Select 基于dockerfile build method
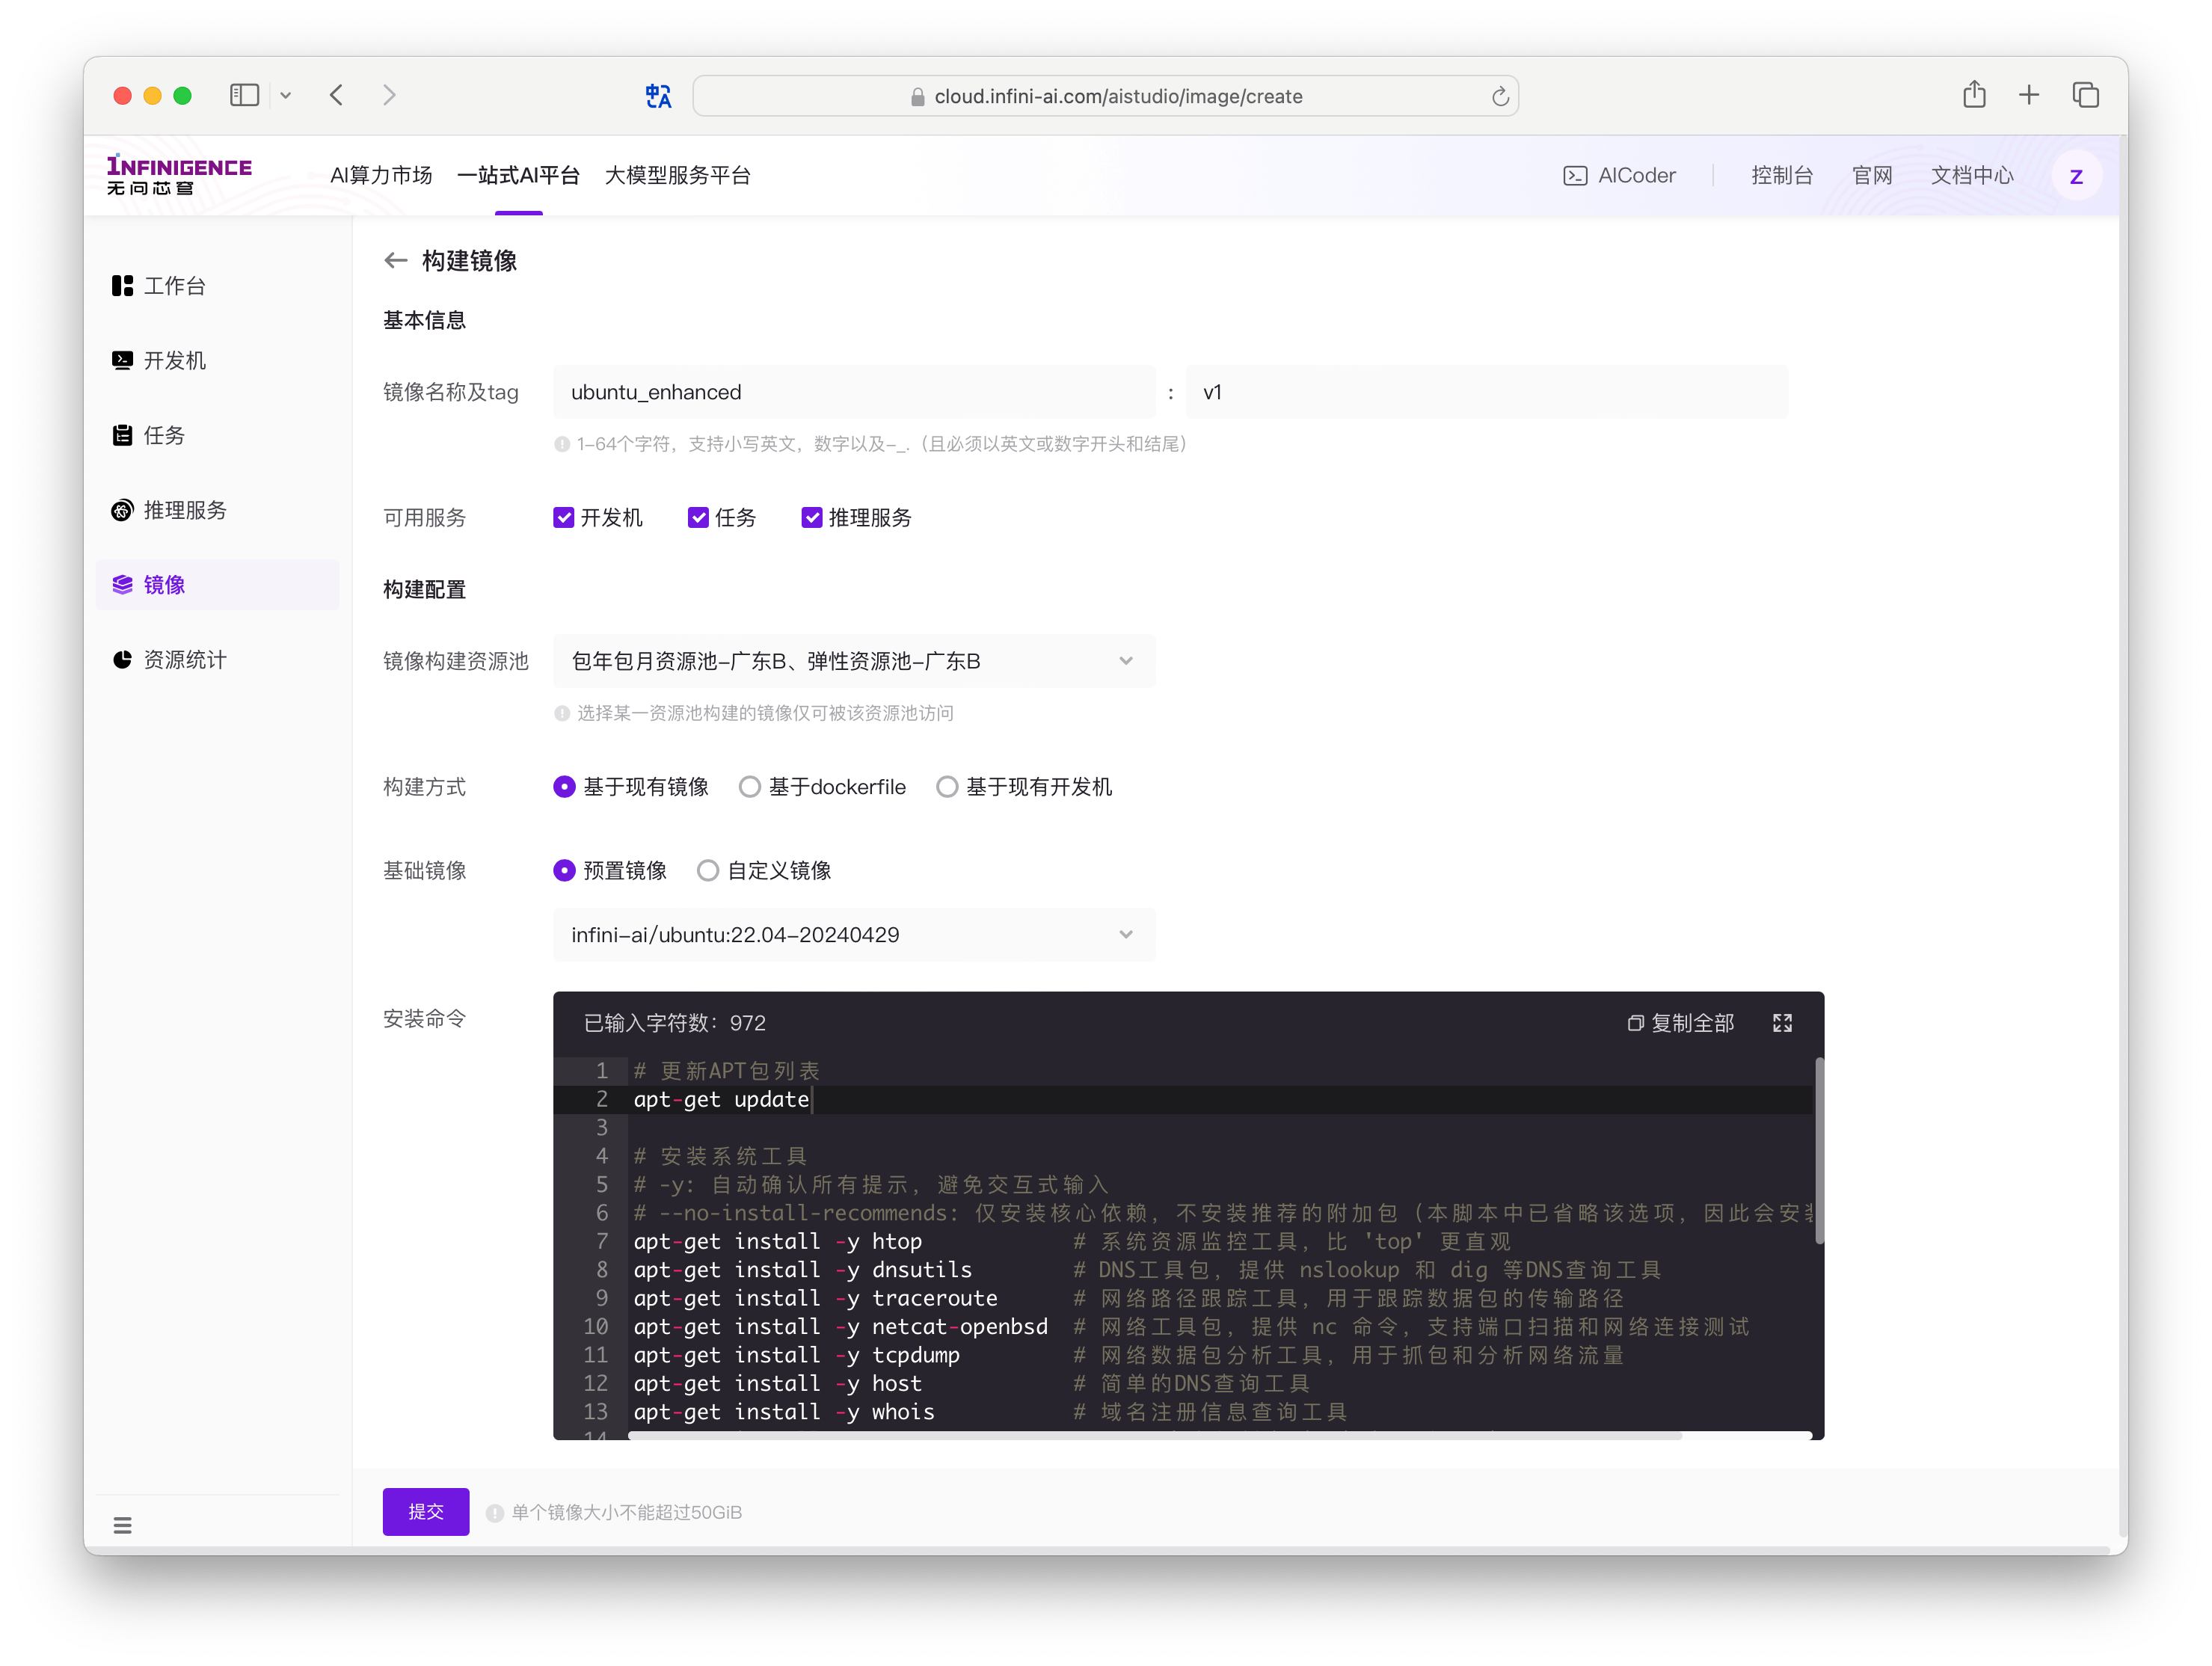Viewport: 2212px width, 1666px height. point(750,787)
